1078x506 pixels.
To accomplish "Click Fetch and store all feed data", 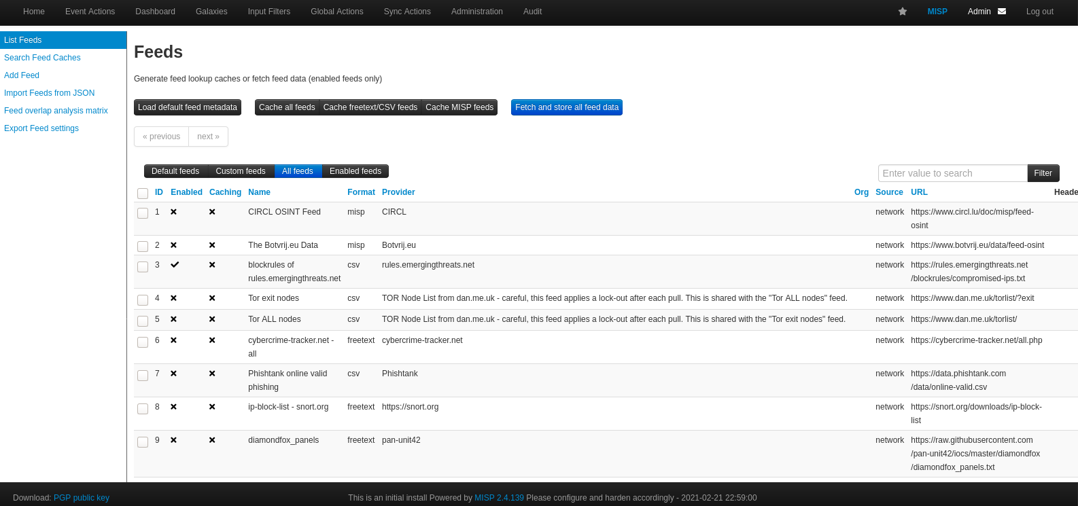I will coord(567,107).
